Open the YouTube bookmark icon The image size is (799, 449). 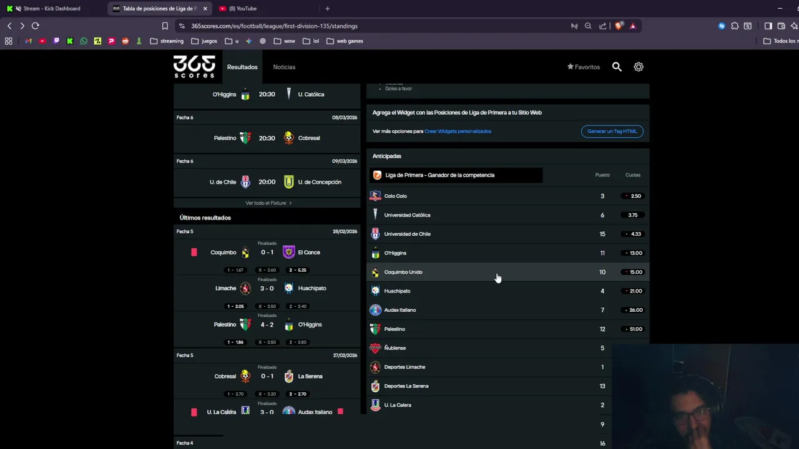point(42,41)
